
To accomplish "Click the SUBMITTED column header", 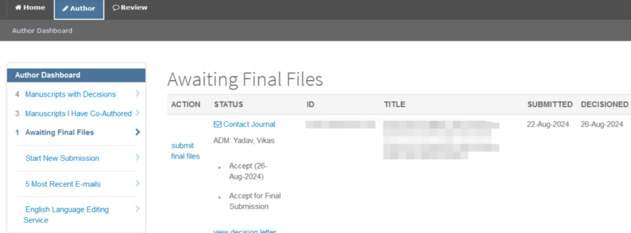I will 550,104.
